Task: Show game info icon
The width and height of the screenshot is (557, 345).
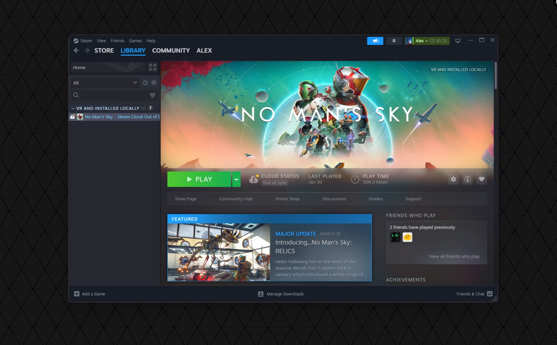Action: click(x=468, y=179)
